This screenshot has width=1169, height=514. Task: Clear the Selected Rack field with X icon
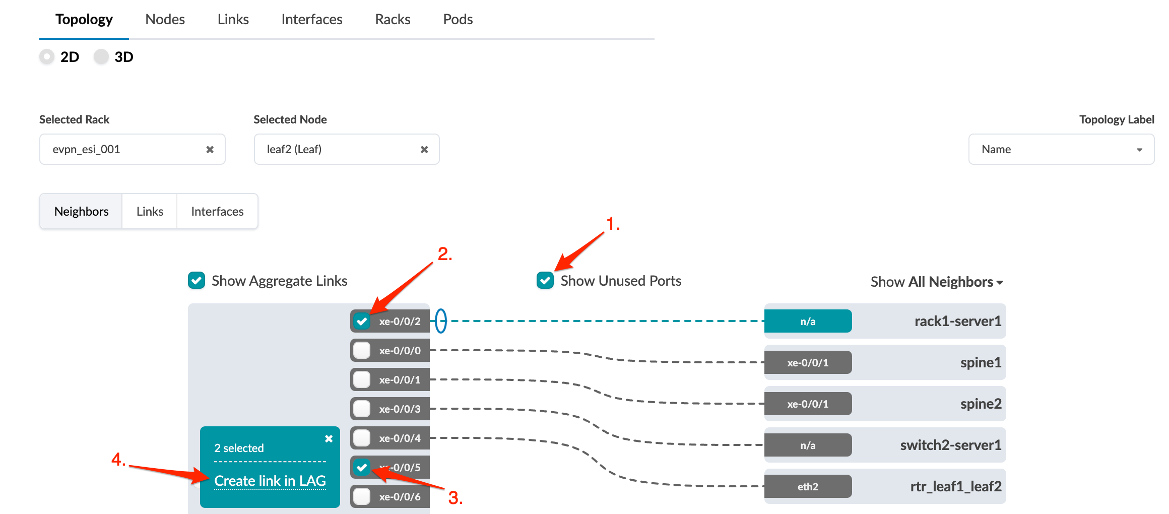(x=210, y=150)
